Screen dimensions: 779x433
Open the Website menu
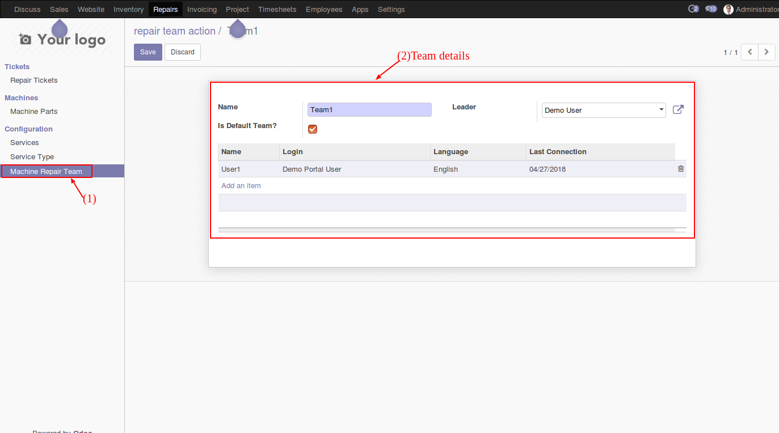point(91,9)
